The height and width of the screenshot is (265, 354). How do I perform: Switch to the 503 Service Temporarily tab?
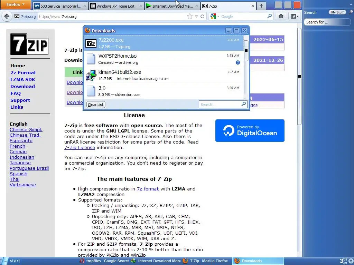pos(60,6)
